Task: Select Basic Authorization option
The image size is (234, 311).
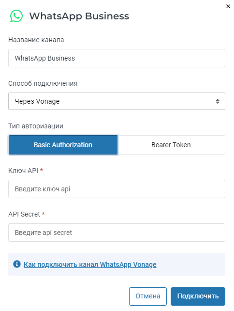Action: click(63, 145)
